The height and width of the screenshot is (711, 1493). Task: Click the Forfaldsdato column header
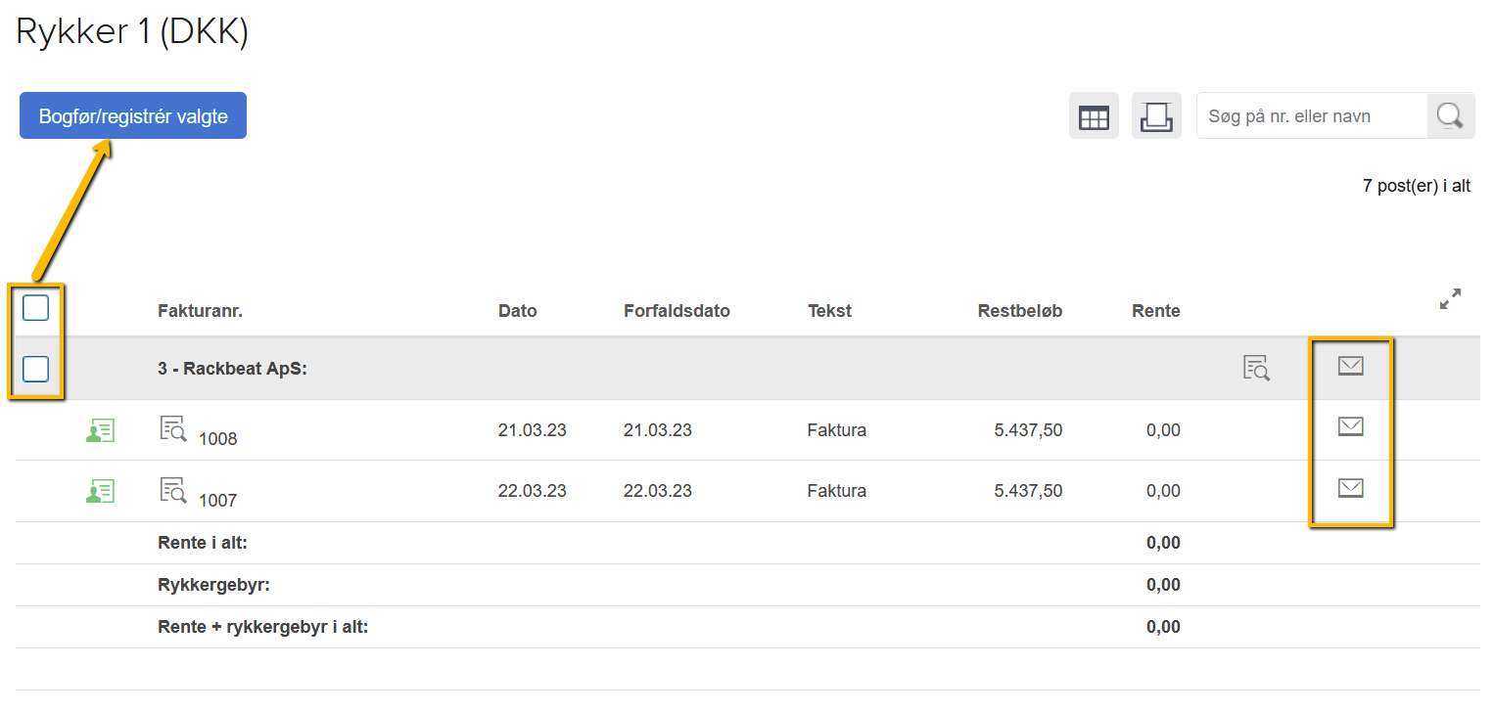point(677,311)
